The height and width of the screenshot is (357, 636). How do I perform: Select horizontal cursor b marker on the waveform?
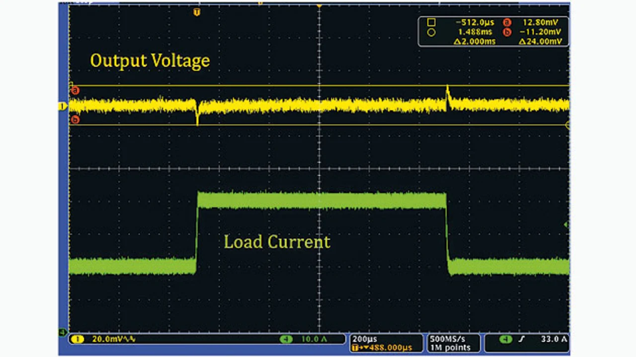(x=75, y=120)
